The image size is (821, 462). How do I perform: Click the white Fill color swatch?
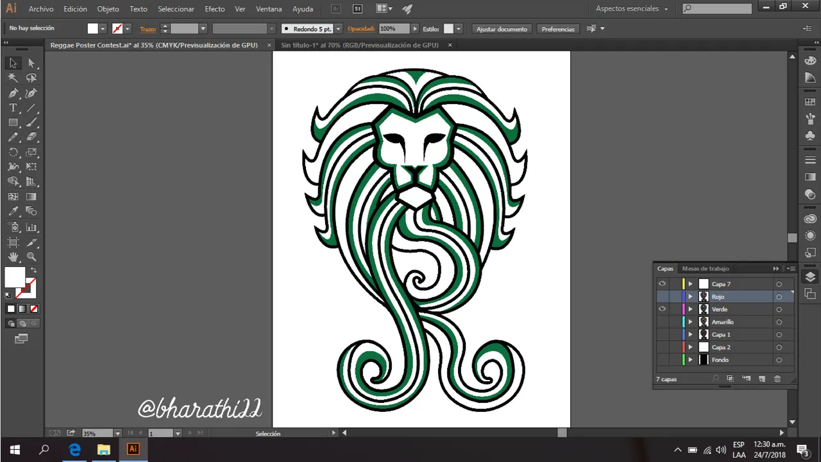pos(14,277)
